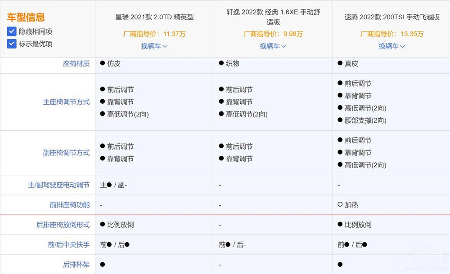Viewport: 450px width, 274px height.
Task: Click the 副座椅调节方式 row label
Action: 66,153
